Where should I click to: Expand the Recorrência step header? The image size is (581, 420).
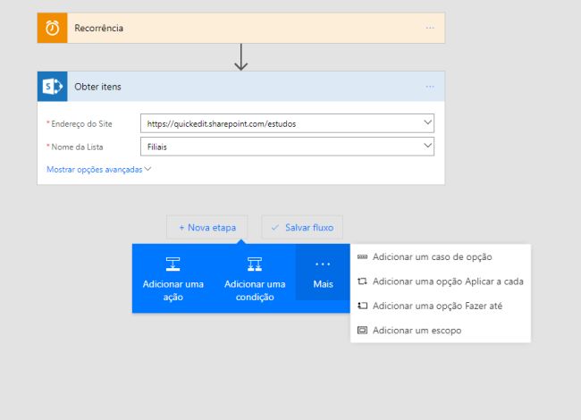pos(240,28)
